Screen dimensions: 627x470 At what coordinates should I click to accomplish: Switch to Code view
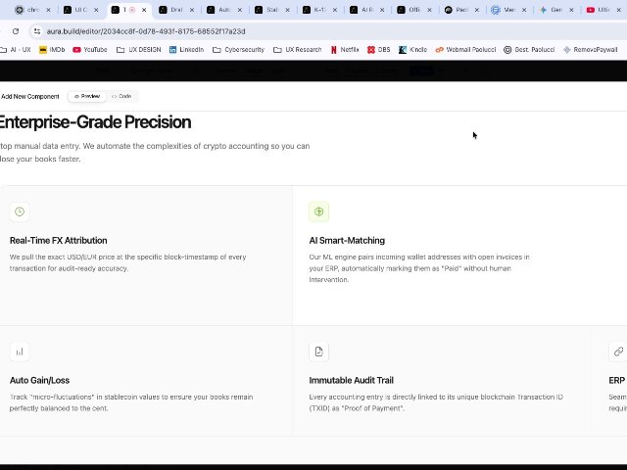(121, 96)
